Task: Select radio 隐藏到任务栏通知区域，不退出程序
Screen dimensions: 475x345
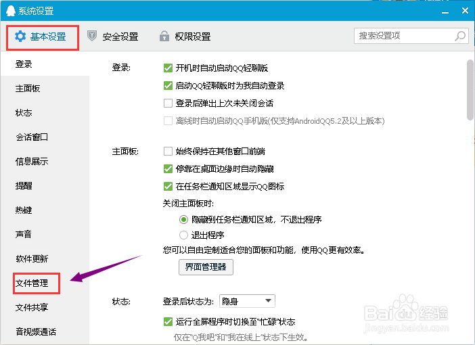Action: pyautogui.click(x=183, y=219)
